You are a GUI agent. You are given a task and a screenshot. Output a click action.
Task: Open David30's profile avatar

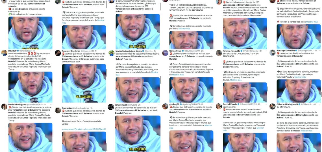click(x=4, y=53)
